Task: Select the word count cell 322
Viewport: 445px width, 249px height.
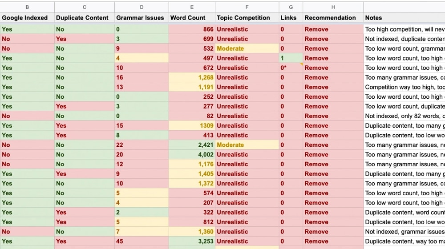Action: 192,213
